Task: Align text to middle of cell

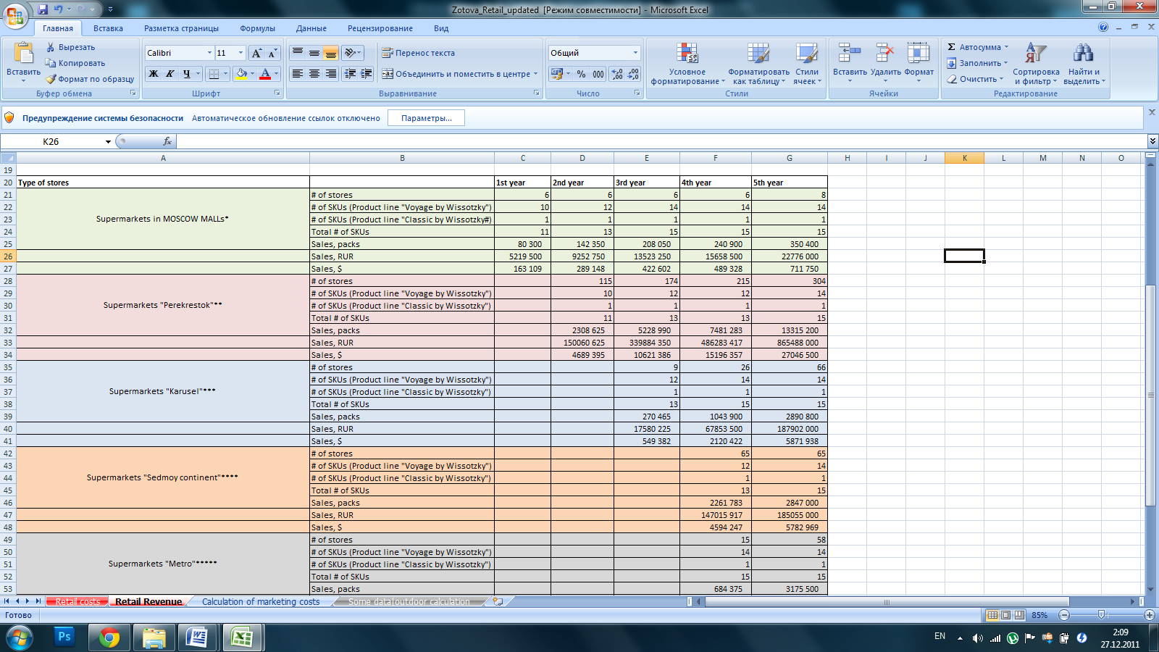Action: (314, 53)
